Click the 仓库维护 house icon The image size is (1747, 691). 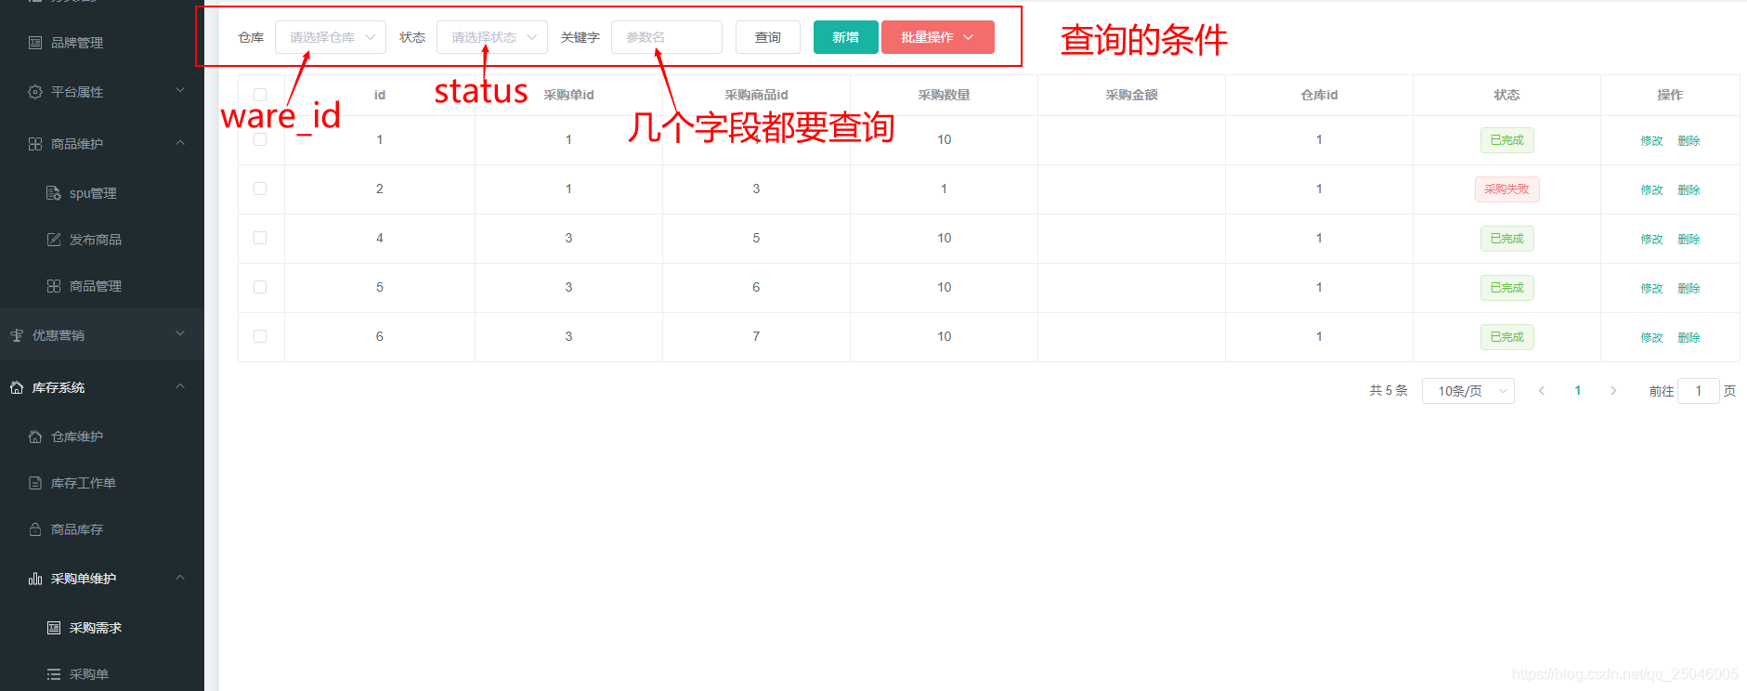pos(35,437)
